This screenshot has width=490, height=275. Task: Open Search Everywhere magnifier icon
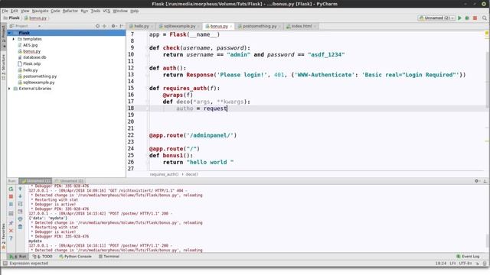click(x=485, y=18)
